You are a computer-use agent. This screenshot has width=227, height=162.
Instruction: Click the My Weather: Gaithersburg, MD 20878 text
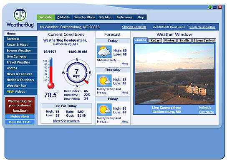[70, 27]
